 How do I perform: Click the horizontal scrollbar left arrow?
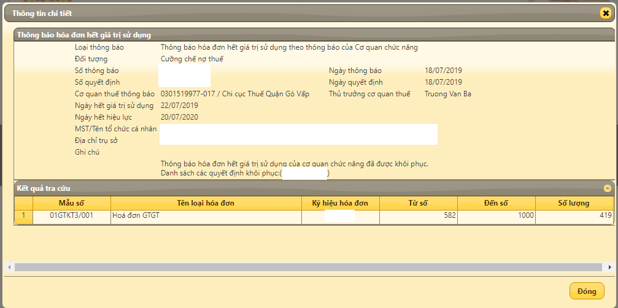click(9, 267)
